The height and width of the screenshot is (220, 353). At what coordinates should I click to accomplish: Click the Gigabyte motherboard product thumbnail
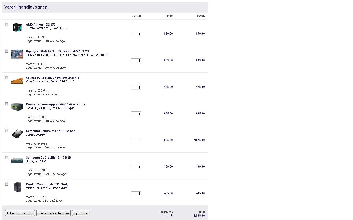click(17, 54)
